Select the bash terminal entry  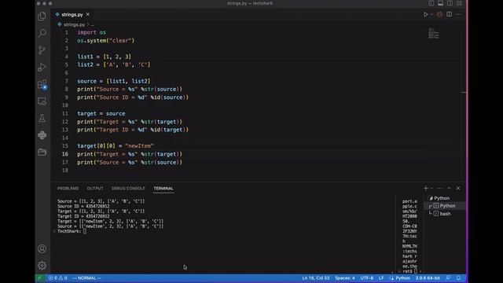[445, 214]
